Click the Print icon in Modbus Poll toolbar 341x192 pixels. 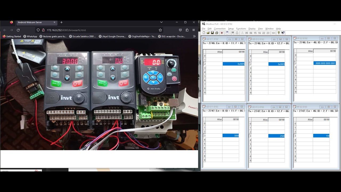point(217,33)
